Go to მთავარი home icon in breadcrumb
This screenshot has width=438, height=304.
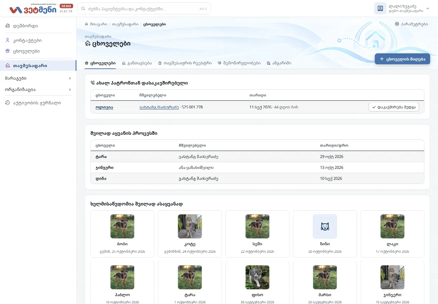pyautogui.click(x=87, y=24)
